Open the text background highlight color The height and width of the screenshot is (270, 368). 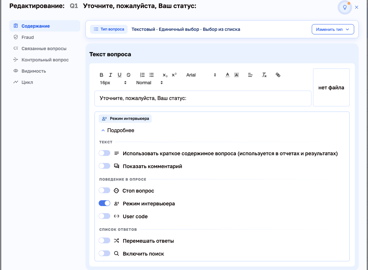[237, 75]
